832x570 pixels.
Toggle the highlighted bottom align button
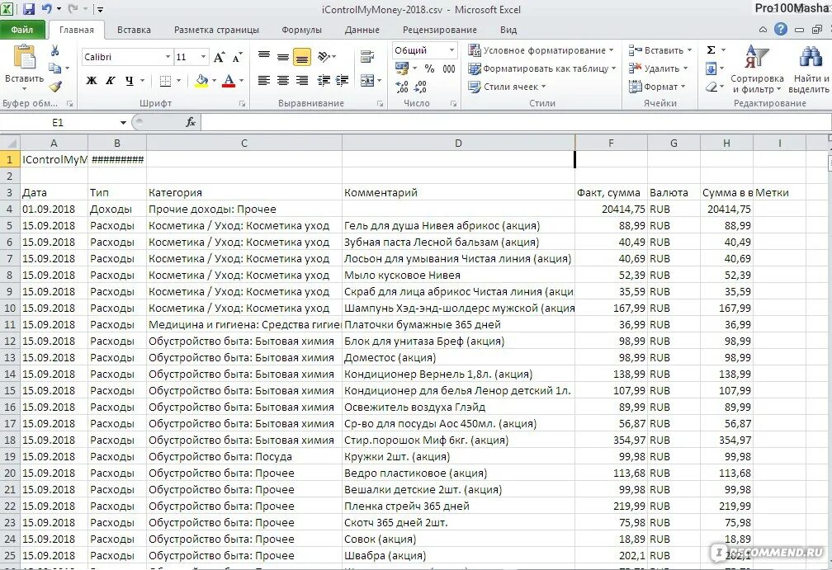click(302, 57)
